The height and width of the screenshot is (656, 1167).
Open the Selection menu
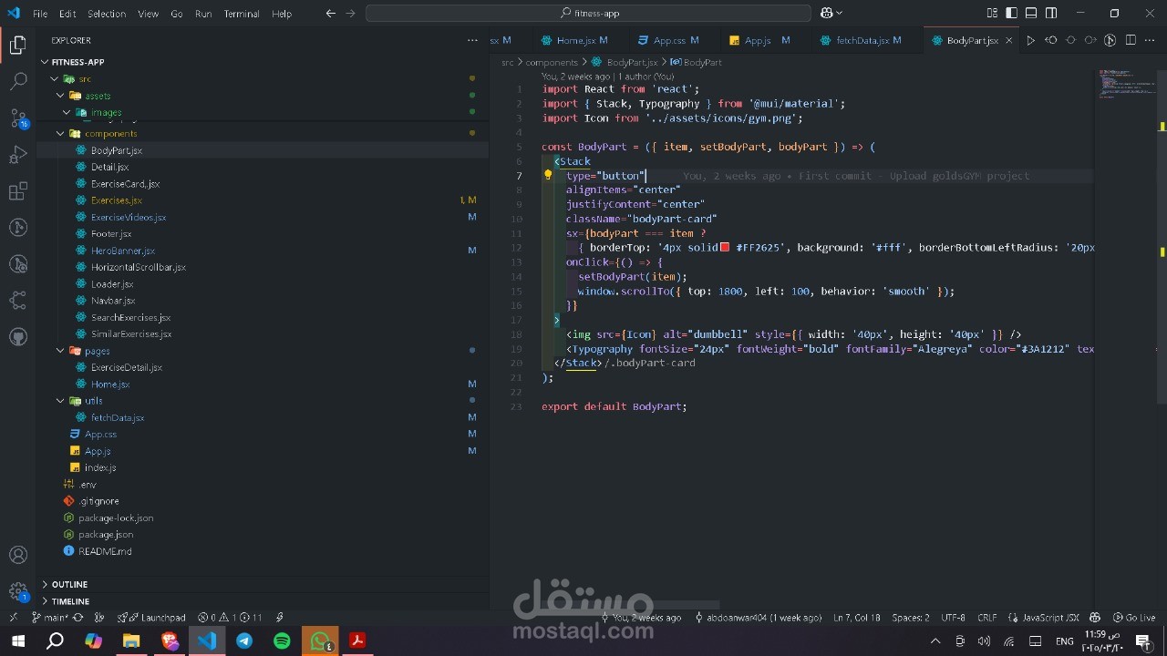coord(107,14)
